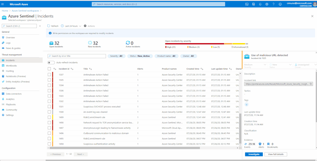Click the Active incidents sync icon
The width and height of the screenshot is (317, 161).
tap(128, 43)
